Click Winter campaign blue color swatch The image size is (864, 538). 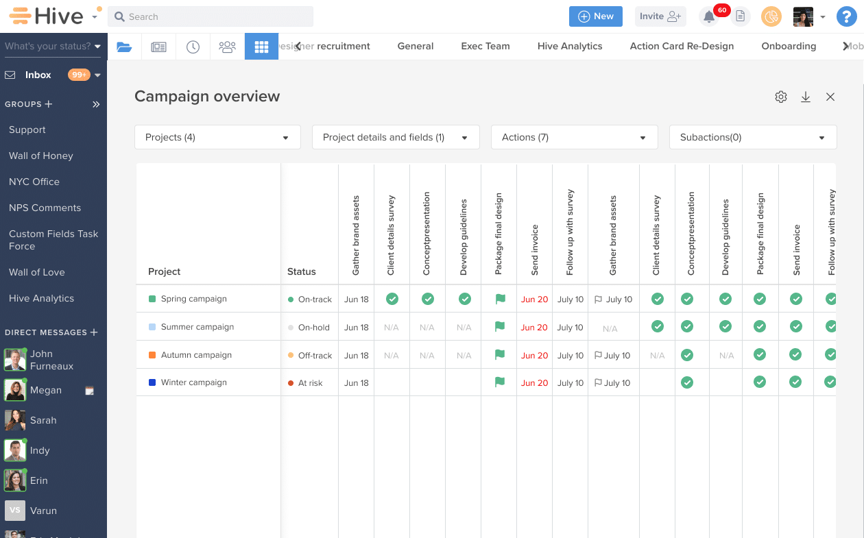pos(152,382)
